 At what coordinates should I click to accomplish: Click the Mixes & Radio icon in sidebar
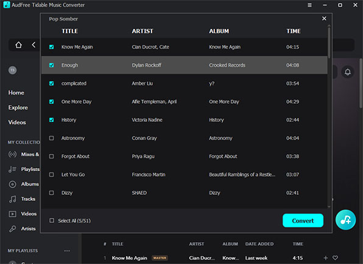click(x=13, y=154)
